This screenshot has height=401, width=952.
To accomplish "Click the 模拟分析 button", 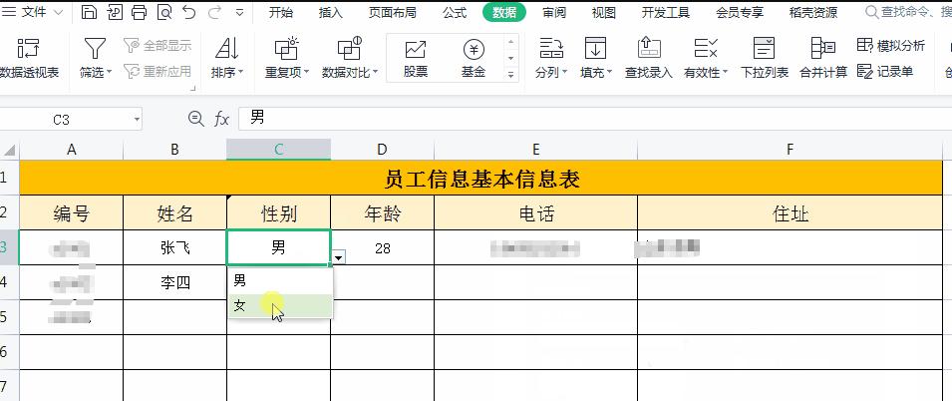I will 890,46.
